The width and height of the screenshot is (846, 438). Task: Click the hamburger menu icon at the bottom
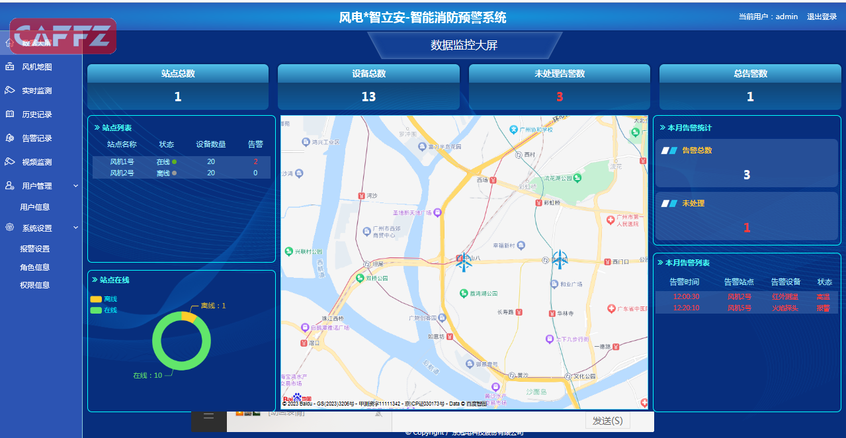208,416
